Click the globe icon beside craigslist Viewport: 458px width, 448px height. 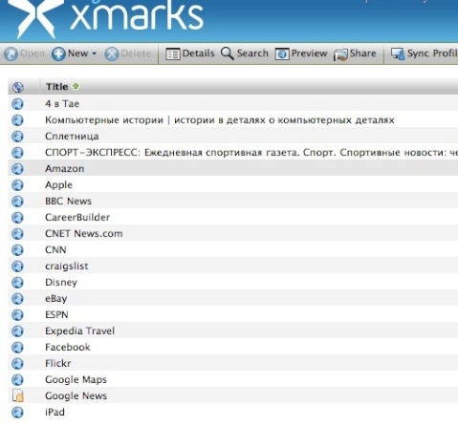click(x=17, y=267)
